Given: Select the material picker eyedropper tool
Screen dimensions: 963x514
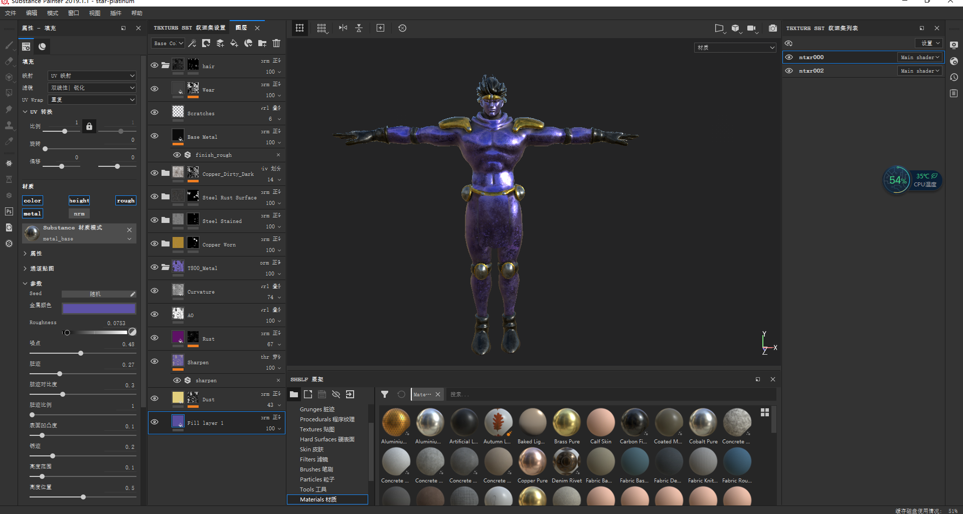Looking at the screenshot, I should [9, 141].
